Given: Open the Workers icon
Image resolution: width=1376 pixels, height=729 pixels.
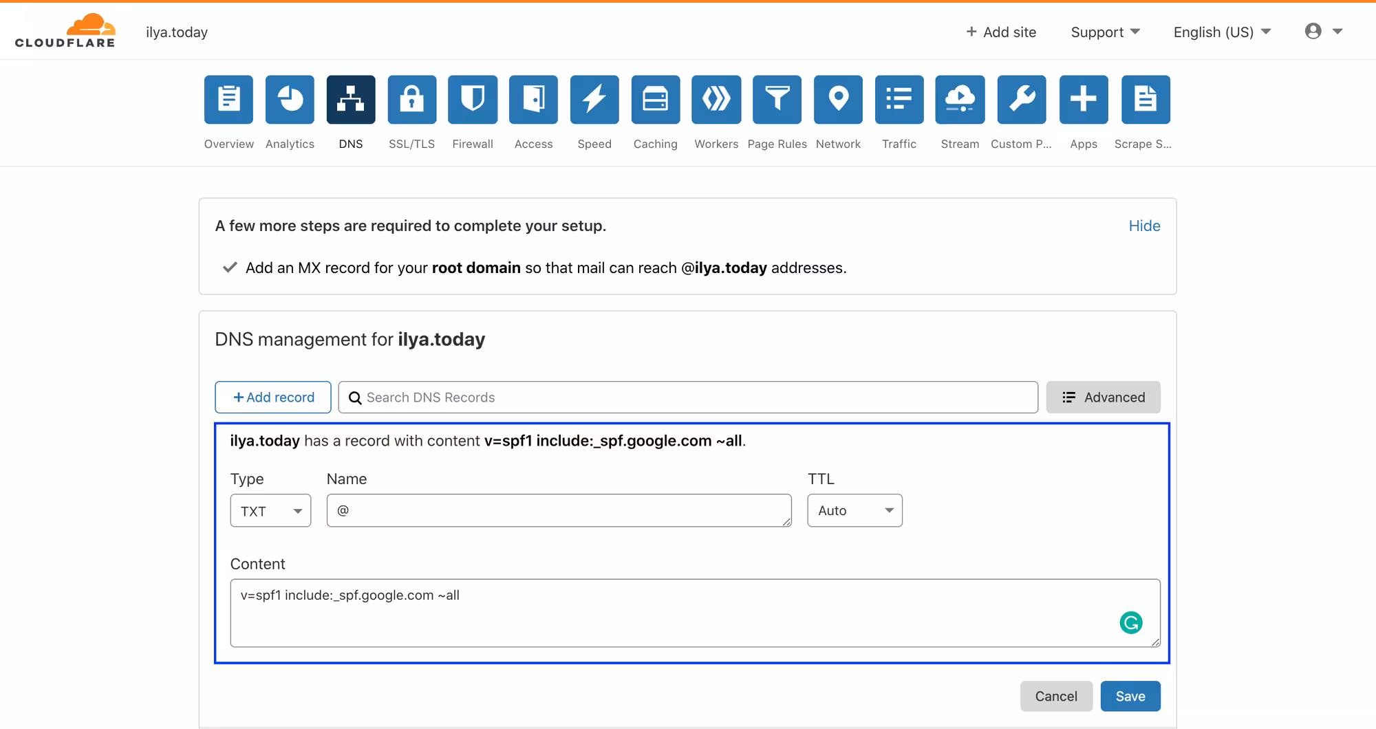Looking at the screenshot, I should pyautogui.click(x=716, y=100).
